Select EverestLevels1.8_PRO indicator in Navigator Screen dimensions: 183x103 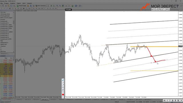pos(6,39)
